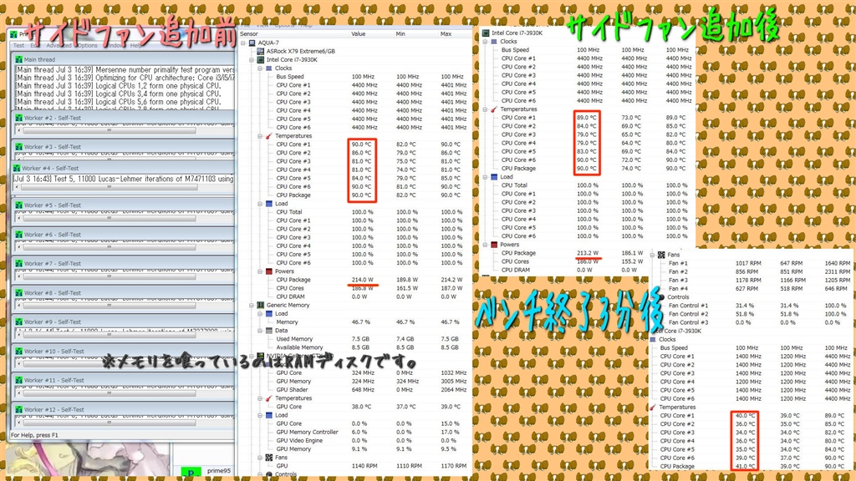856x481 pixels.
Task: Click the red Powers icon in middle panel
Action: click(268, 271)
